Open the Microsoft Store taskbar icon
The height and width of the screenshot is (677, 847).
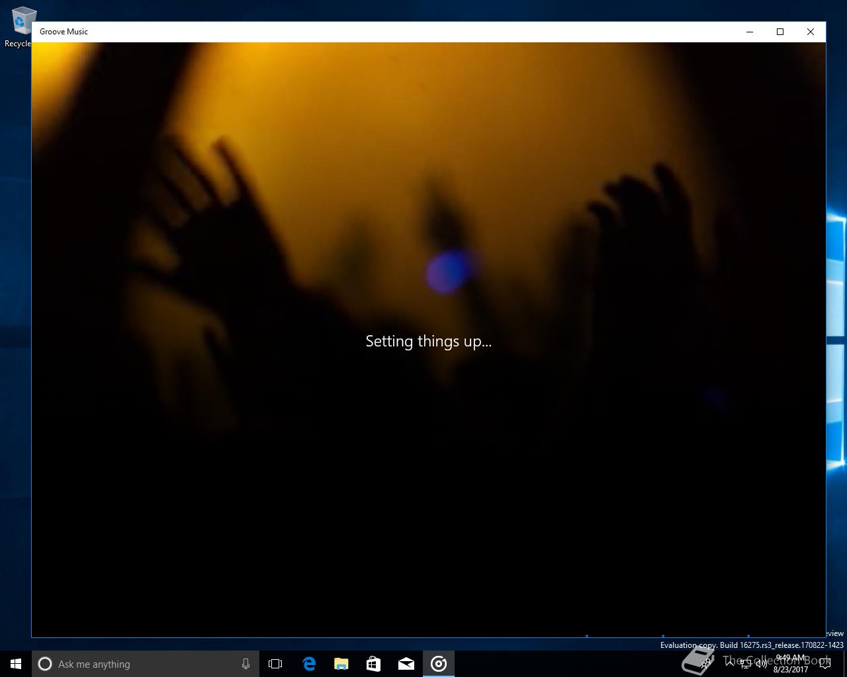[373, 664]
